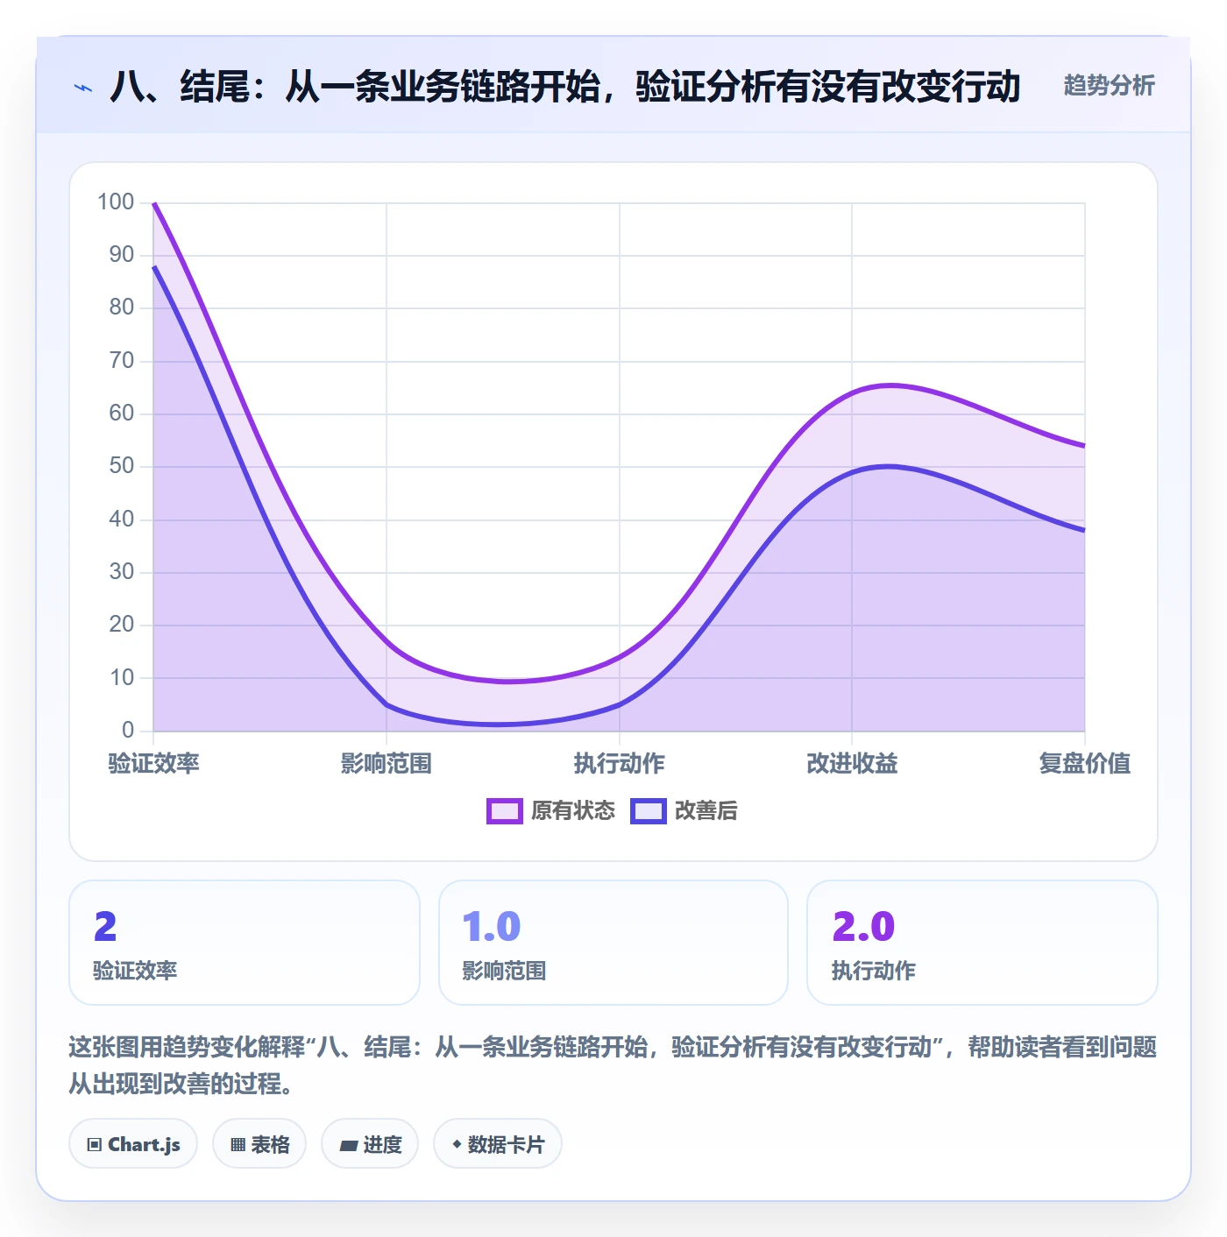Select the Chart.js tag chip
The height and width of the screenshot is (1237, 1227).
[x=133, y=1144]
